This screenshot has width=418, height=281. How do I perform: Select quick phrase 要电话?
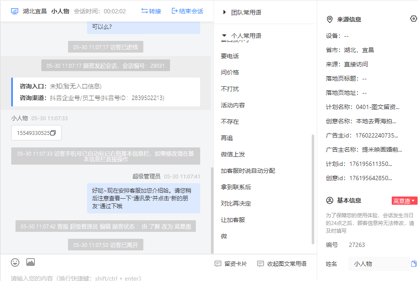coord(230,56)
